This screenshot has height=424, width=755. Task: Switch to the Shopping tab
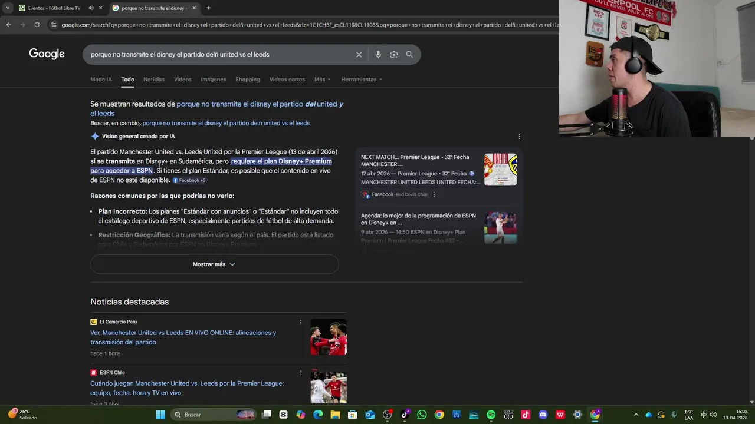248,79
